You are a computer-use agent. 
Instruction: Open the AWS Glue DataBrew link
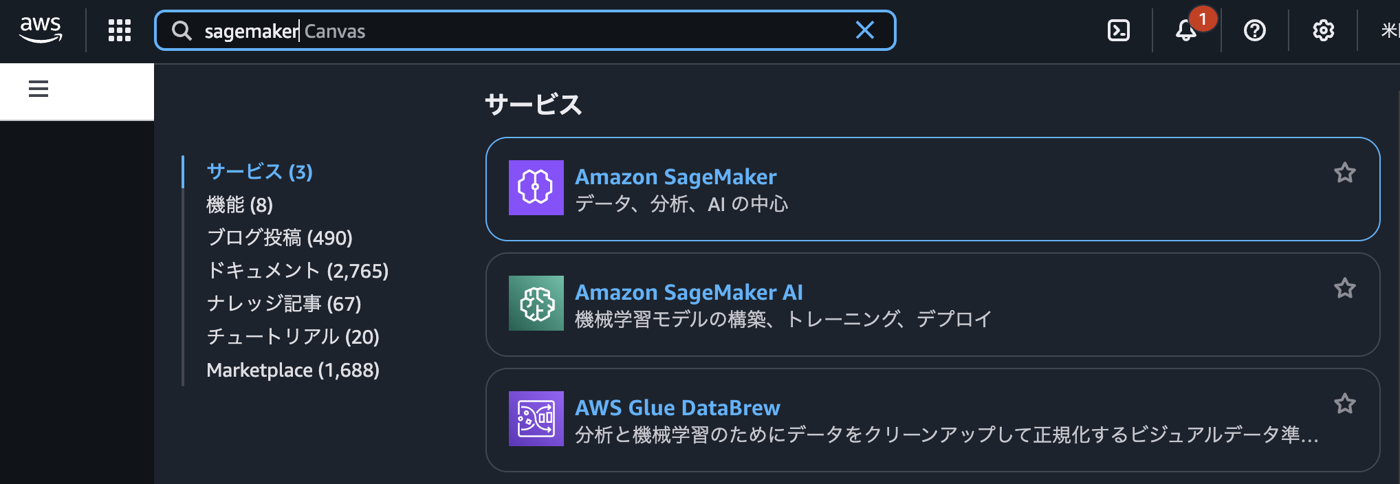pos(677,408)
